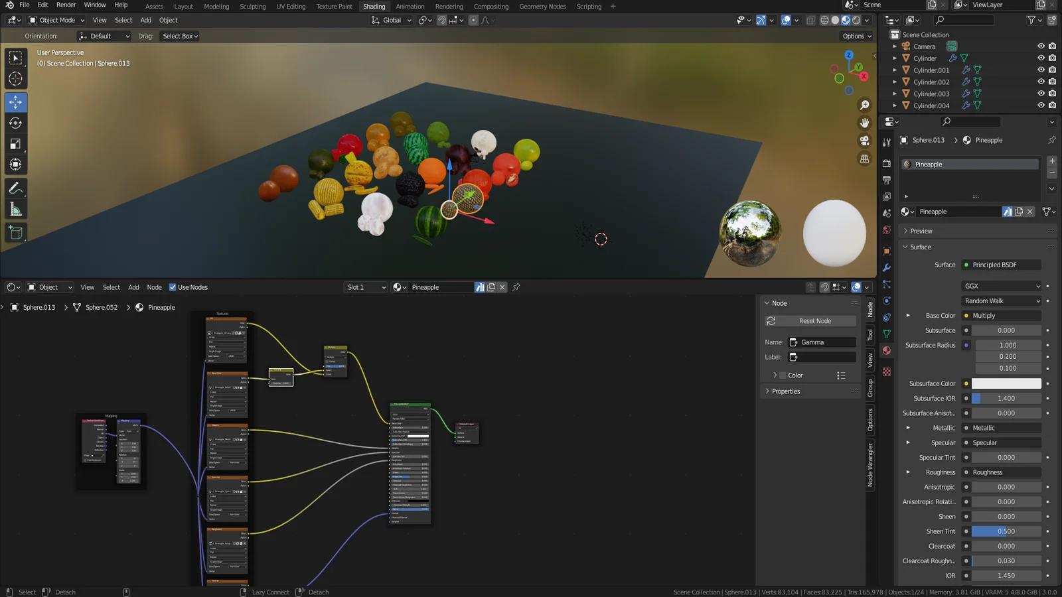Select the Measure tool
Viewport: 1062px width, 597px height.
15,208
